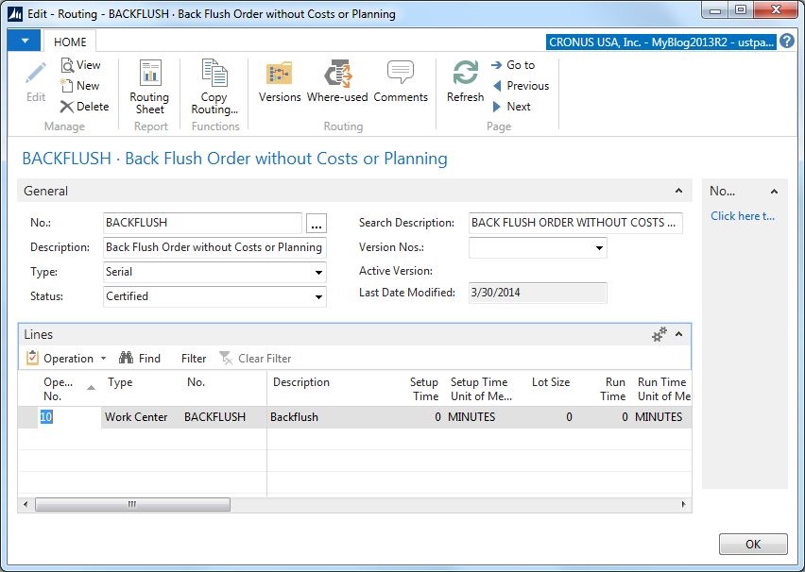The height and width of the screenshot is (572, 805).
Task: Create a New routing
Action: point(79,86)
